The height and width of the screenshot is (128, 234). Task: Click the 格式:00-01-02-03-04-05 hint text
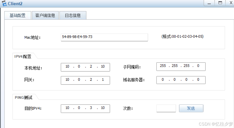pyautogui.click(x=182, y=37)
